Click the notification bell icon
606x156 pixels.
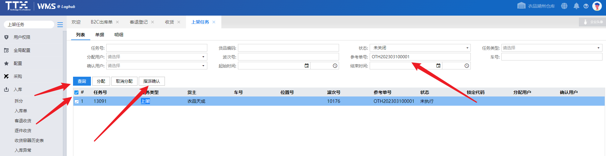[x=576, y=6]
